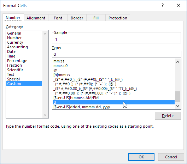Click the Type list scrollbar thumb
The width and height of the screenshot is (187, 164).
click(177, 97)
